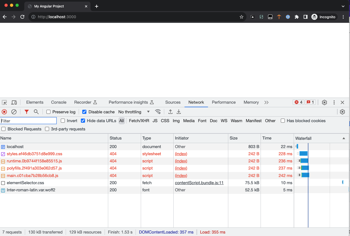Screen dimensions: 350x236
Task: Click inside the network Filter input field
Action: [28, 120]
